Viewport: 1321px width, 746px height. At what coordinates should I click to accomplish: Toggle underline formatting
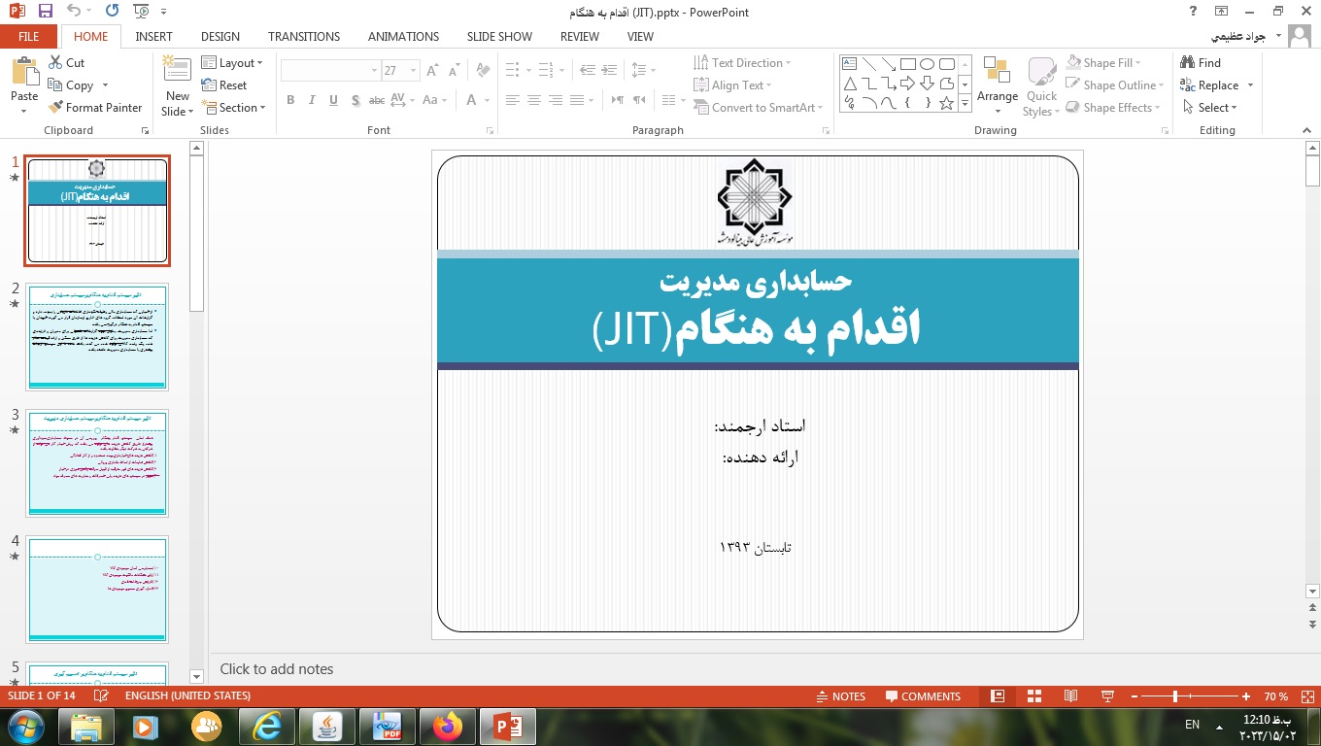332,100
